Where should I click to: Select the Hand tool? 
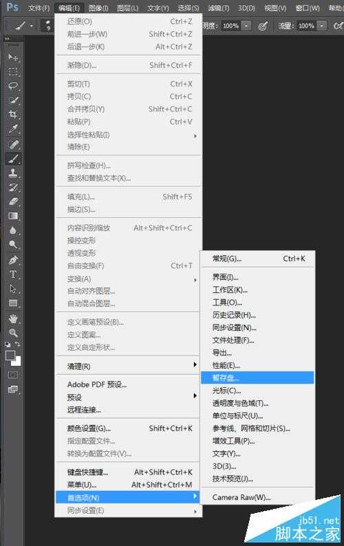13,318
